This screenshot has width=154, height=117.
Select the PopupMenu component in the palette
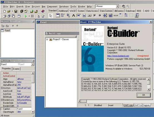[x=68, y=16]
